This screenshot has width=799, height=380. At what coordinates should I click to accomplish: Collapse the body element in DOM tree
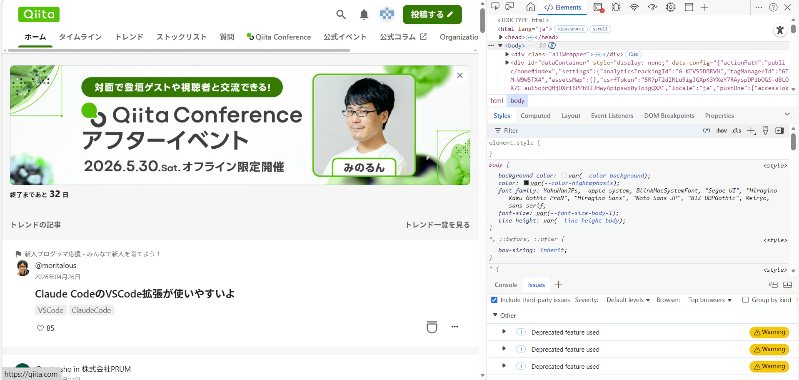tap(500, 45)
